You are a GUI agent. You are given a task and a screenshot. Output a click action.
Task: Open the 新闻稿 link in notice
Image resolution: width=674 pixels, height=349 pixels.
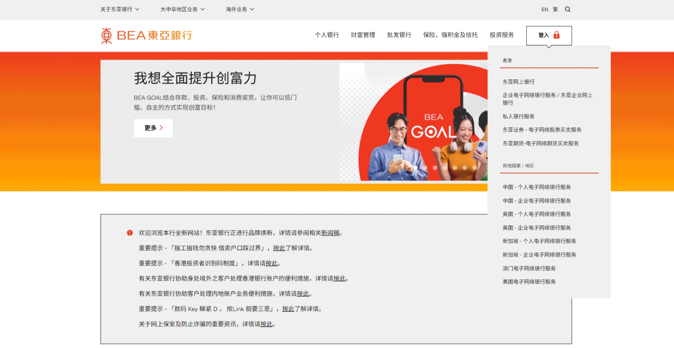330,233
